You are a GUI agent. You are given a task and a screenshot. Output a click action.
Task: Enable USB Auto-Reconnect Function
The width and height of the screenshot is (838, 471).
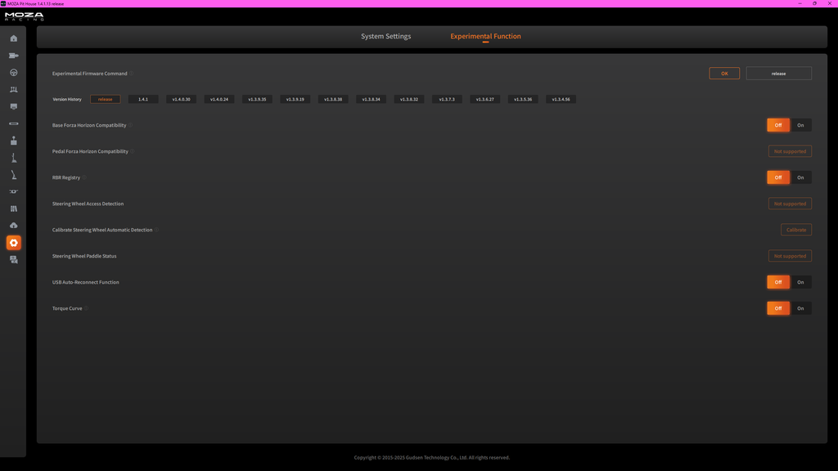coord(800,282)
